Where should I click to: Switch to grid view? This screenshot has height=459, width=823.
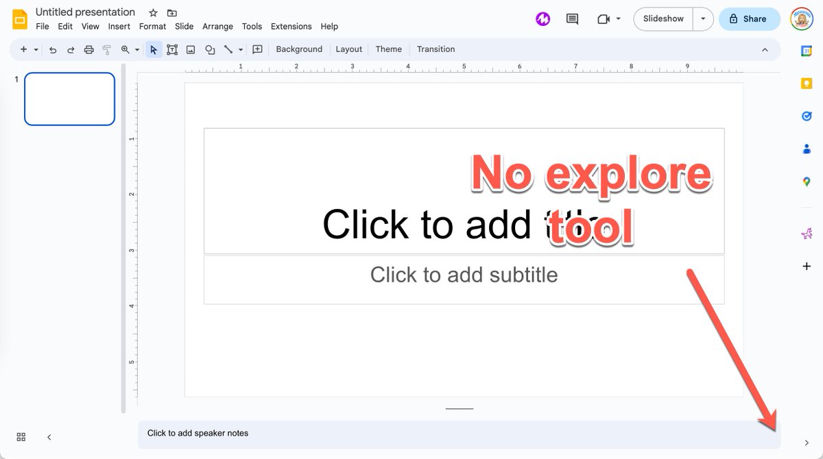point(21,437)
